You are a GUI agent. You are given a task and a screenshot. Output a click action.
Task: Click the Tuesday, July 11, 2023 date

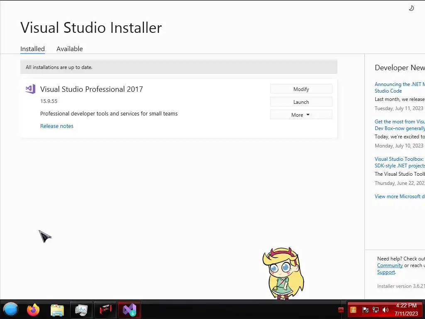click(x=399, y=108)
